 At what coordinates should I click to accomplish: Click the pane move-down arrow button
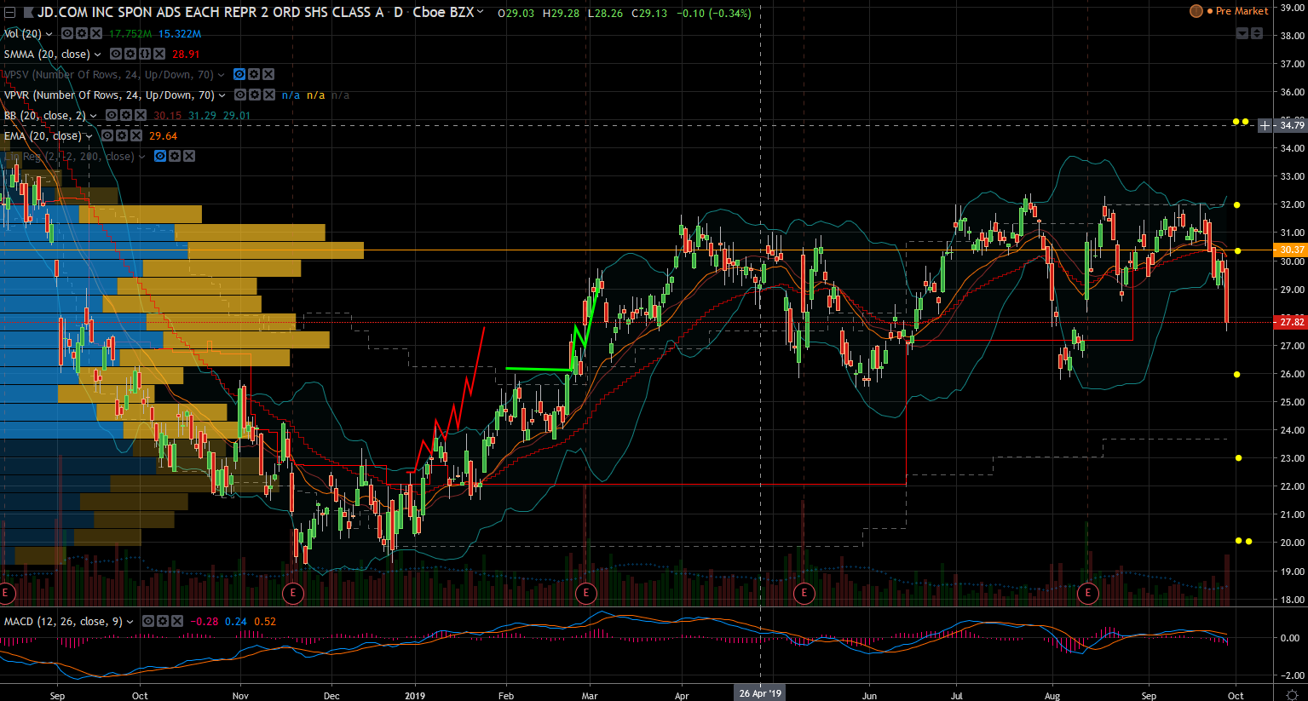pos(1243,33)
